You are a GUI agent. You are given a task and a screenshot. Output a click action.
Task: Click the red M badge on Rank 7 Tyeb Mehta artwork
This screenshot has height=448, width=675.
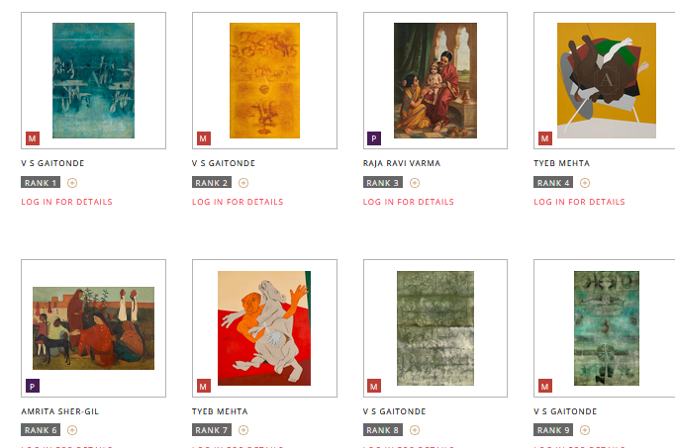(203, 386)
